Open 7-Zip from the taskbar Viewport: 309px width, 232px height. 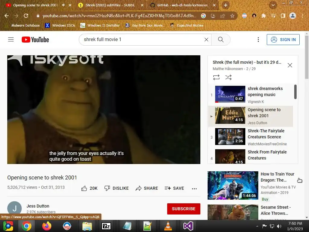106,226
